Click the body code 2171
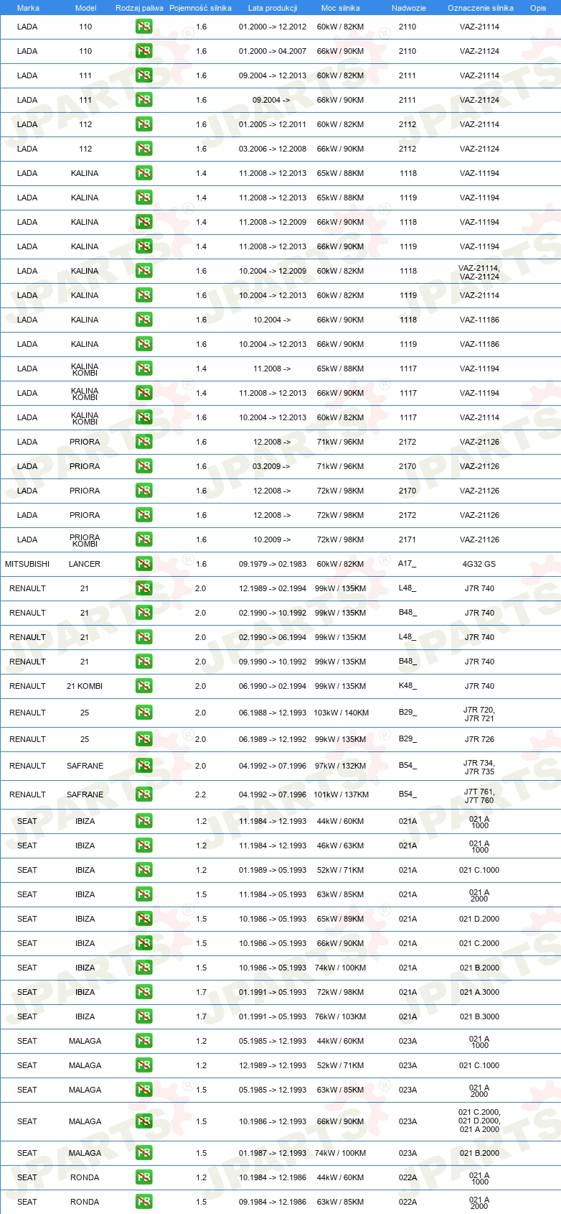 [407, 539]
